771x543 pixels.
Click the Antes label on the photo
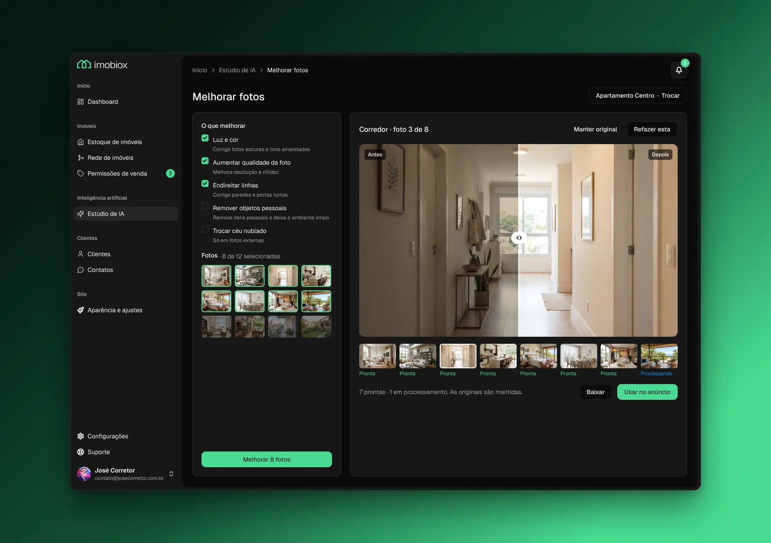pyautogui.click(x=375, y=155)
